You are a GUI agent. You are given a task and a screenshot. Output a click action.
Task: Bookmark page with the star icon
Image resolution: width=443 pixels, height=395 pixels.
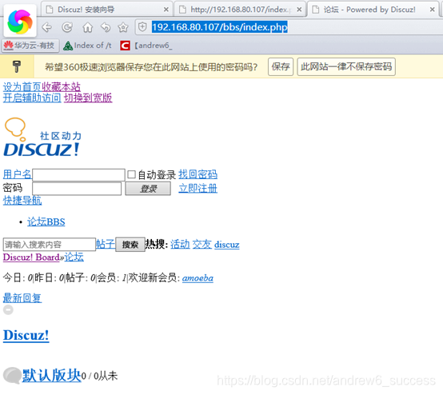pos(123,28)
